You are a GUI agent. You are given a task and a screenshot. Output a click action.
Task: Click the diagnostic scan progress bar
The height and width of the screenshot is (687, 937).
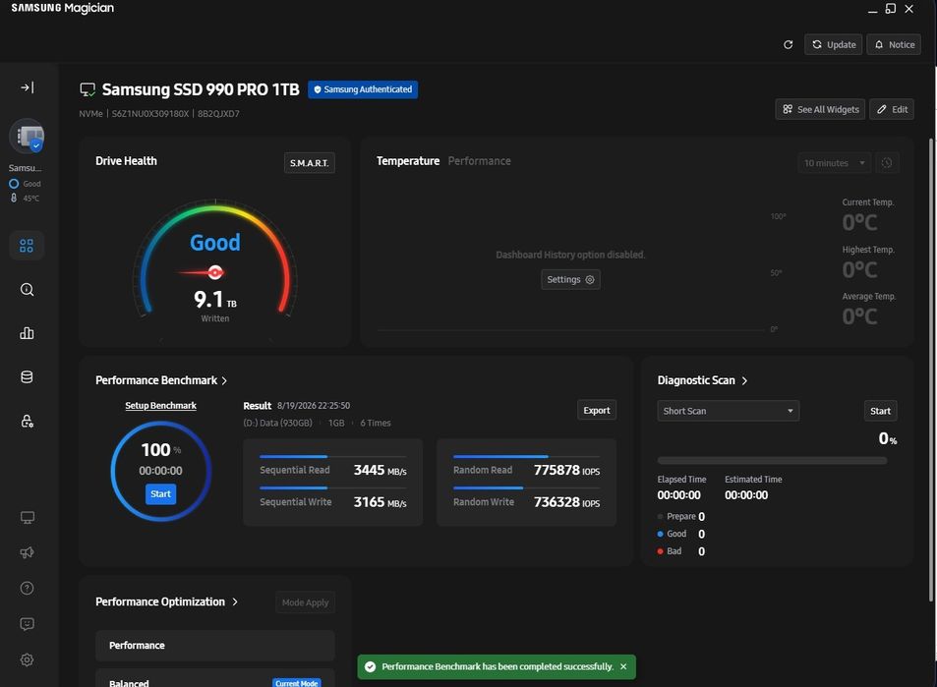click(772, 461)
